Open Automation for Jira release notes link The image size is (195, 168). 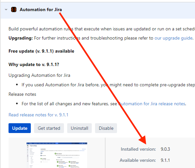(152, 104)
